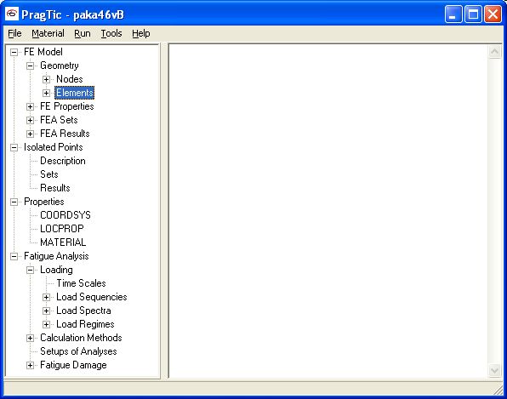Select Time Scales under Loading
Image resolution: width=507 pixels, height=399 pixels.
[x=81, y=283]
